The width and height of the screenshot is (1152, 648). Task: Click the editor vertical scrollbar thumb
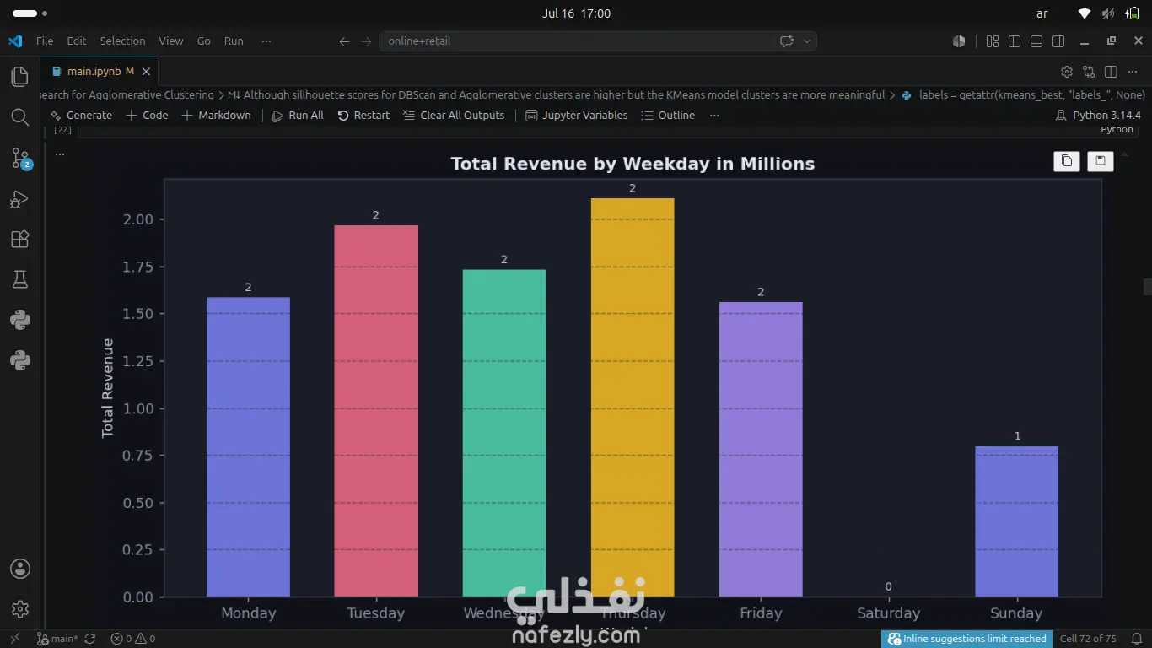click(x=1147, y=287)
